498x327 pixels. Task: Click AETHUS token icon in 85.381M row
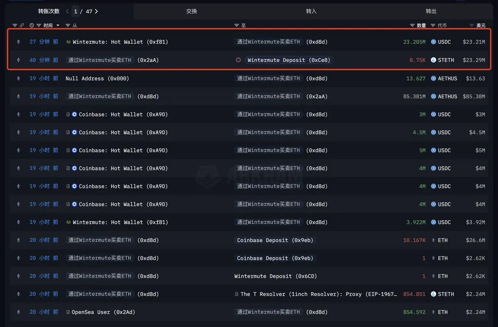[x=434, y=96]
